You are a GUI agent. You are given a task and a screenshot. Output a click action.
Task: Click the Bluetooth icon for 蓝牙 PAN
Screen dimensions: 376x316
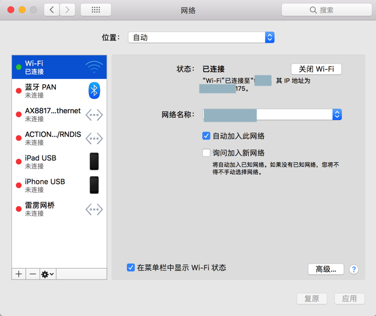click(94, 91)
